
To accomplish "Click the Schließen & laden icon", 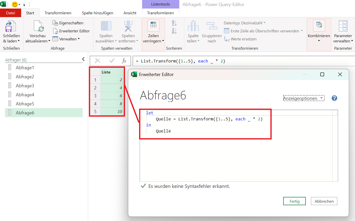I will point(11,26).
